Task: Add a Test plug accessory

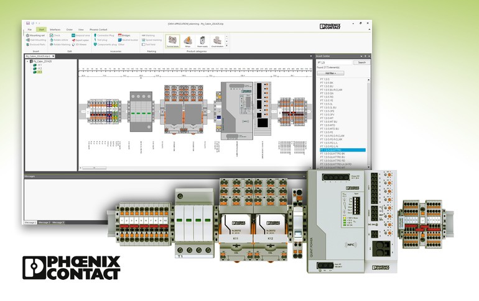Action: point(100,40)
